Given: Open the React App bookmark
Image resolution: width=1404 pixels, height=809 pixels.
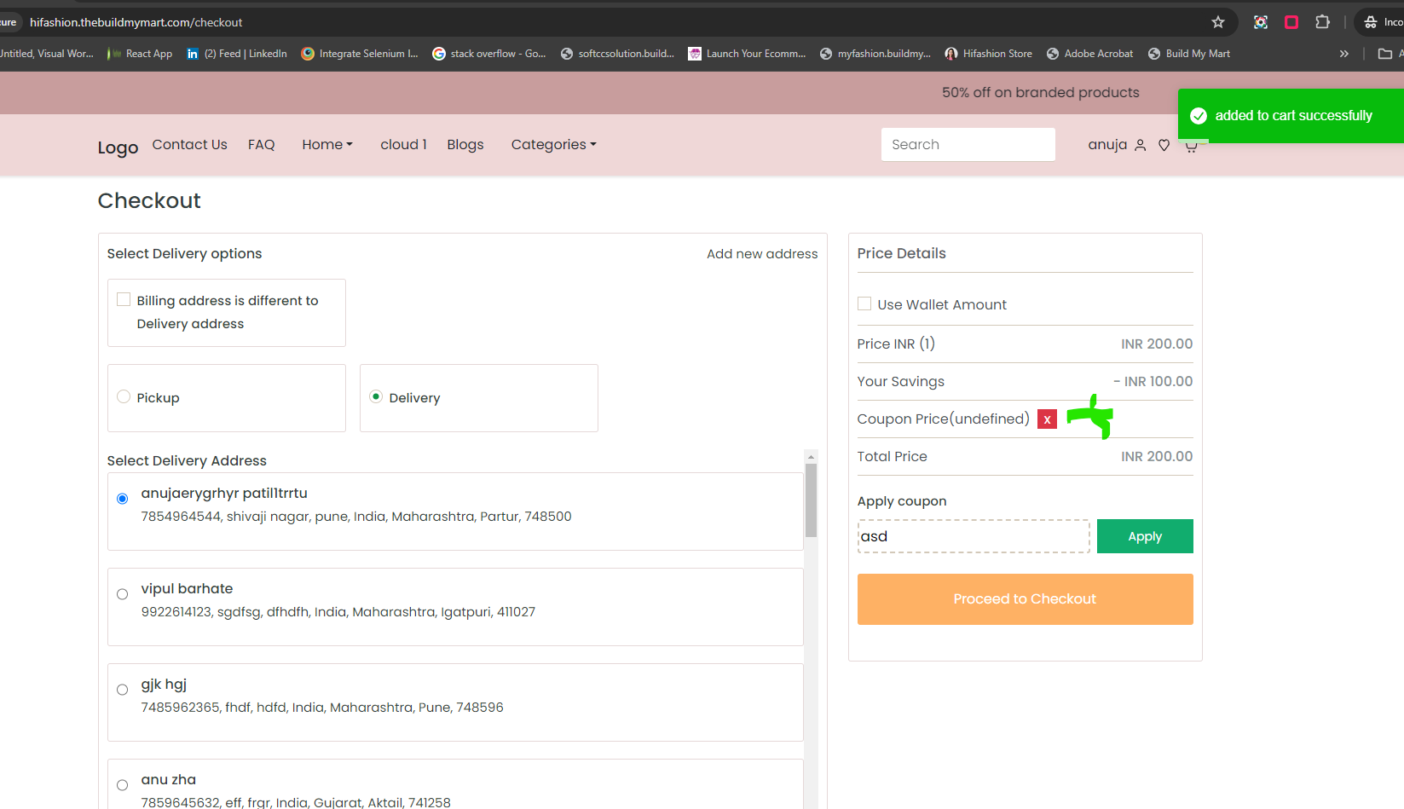Looking at the screenshot, I should [141, 54].
